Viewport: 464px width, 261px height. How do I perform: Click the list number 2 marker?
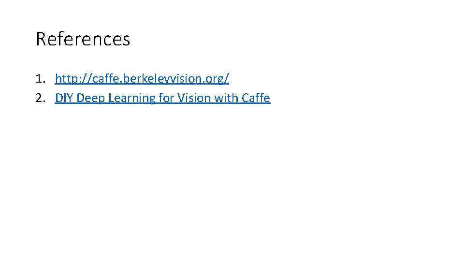40,98
